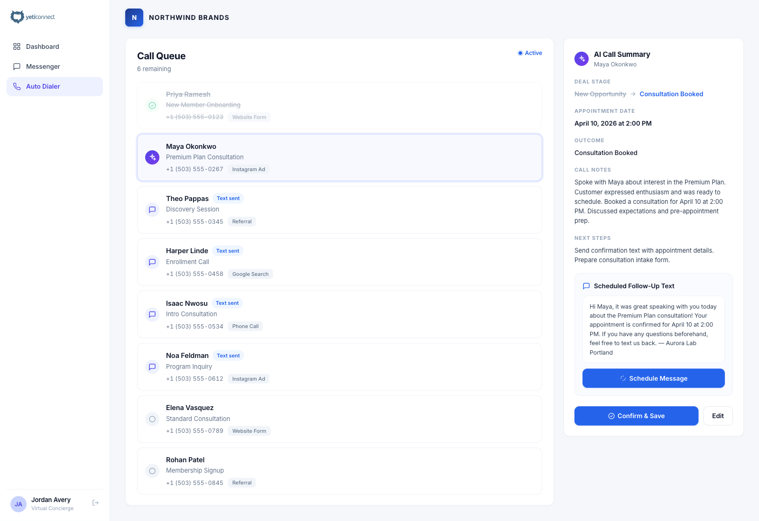This screenshot has width=759, height=521.
Task: Click the Scheduled Follow-Up Text bubble icon
Action: 586,286
